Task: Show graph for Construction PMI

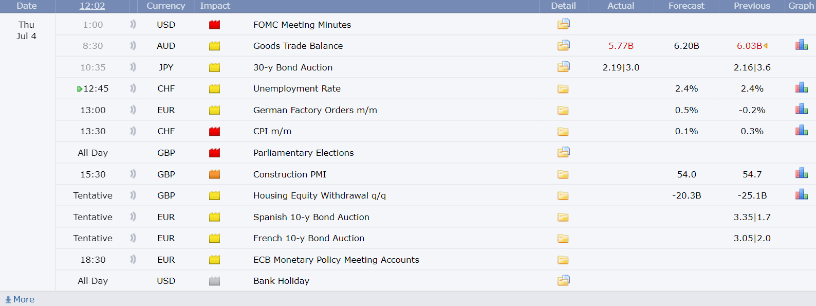Action: [x=801, y=173]
